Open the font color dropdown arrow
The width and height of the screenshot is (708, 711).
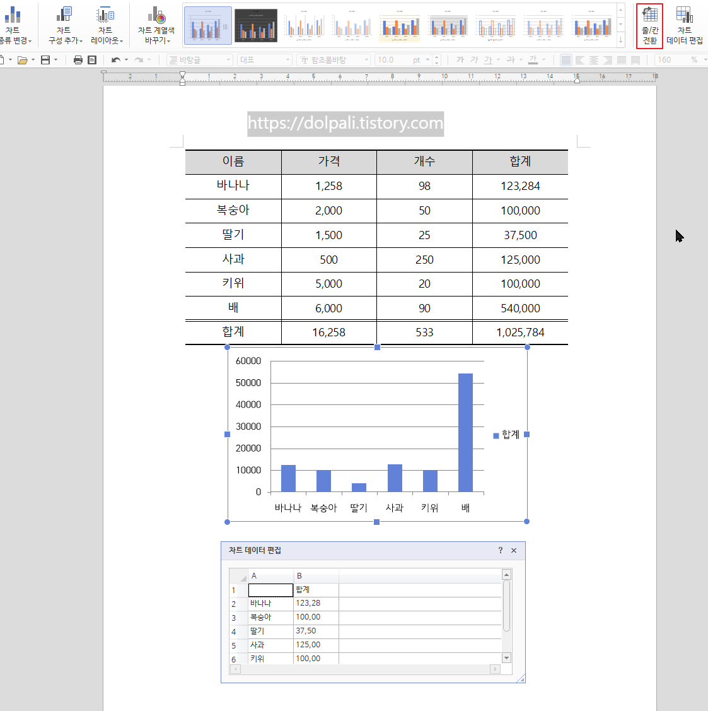(543, 60)
